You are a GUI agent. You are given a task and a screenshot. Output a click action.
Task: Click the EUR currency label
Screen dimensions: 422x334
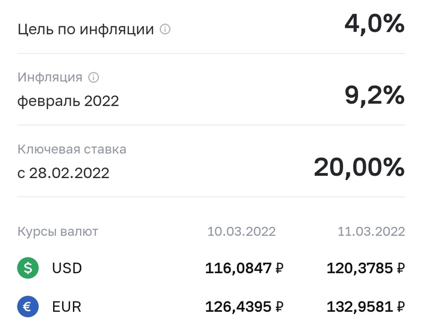(x=66, y=307)
